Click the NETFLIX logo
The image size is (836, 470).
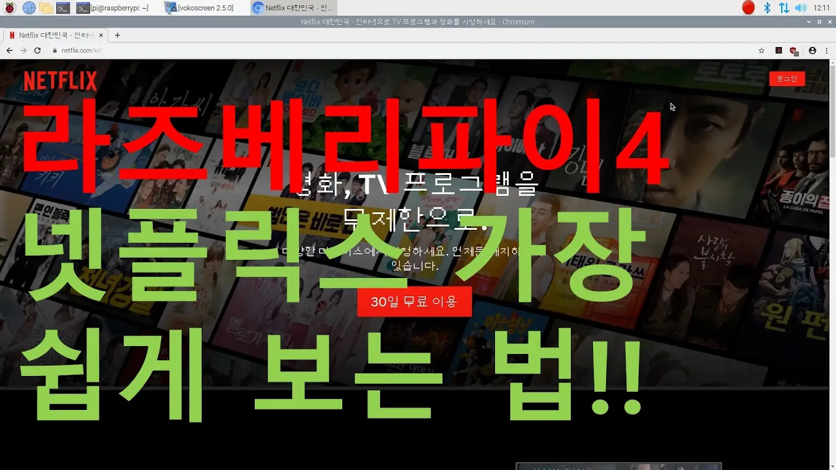coord(60,81)
